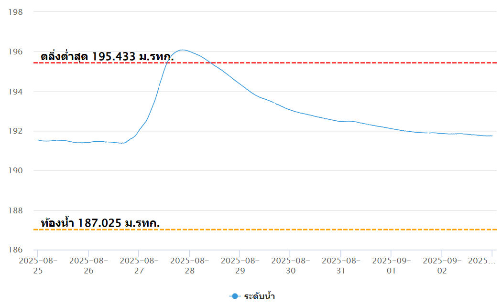Select the ตลิ่งต่ำสุด 195.433 ม.รทก. label
Image resolution: width=502 pixels, height=304 pixels.
pyautogui.click(x=107, y=56)
